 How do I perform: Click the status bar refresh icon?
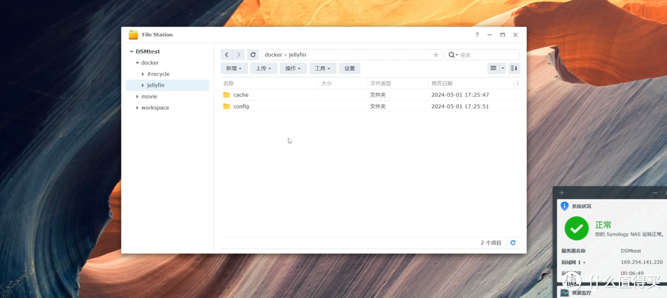click(513, 243)
